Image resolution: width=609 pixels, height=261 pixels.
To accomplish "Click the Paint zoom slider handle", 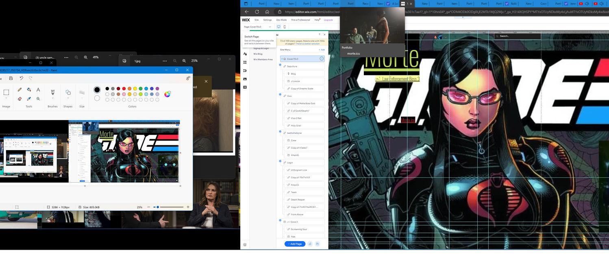I will tap(158, 207).
